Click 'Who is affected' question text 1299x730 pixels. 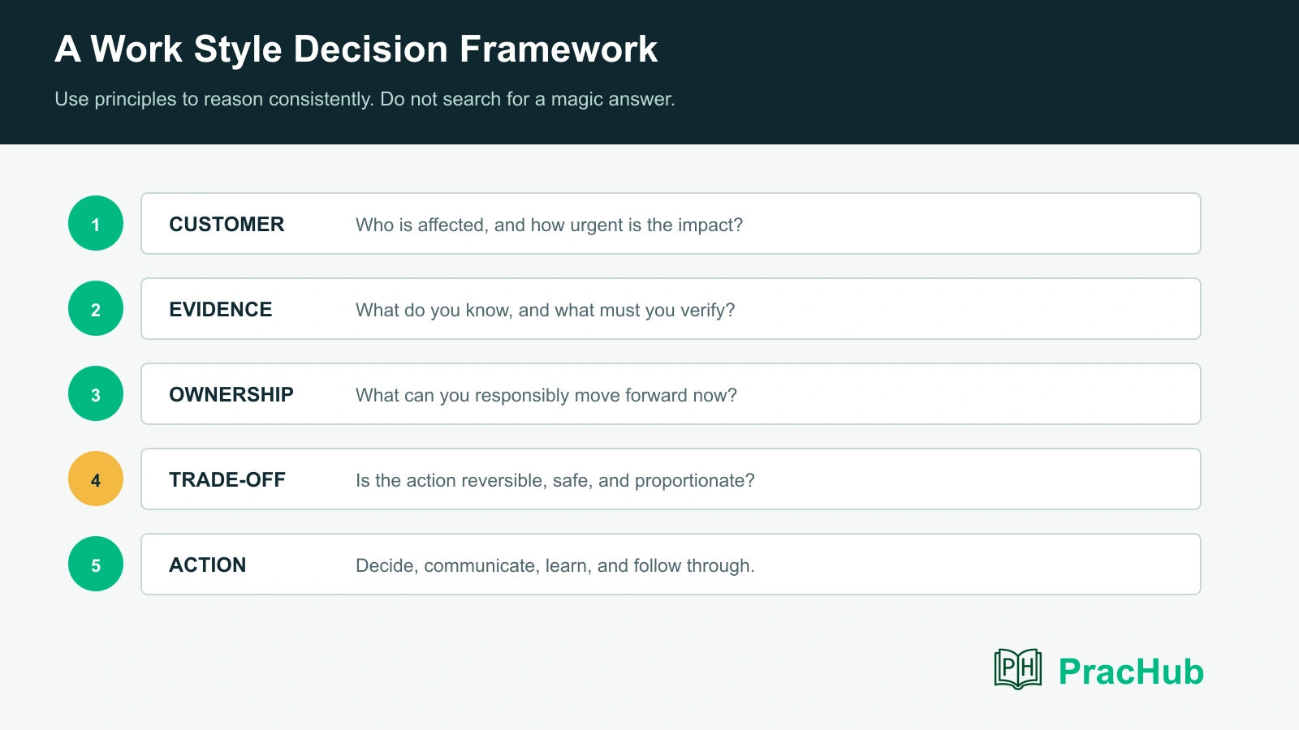click(550, 225)
